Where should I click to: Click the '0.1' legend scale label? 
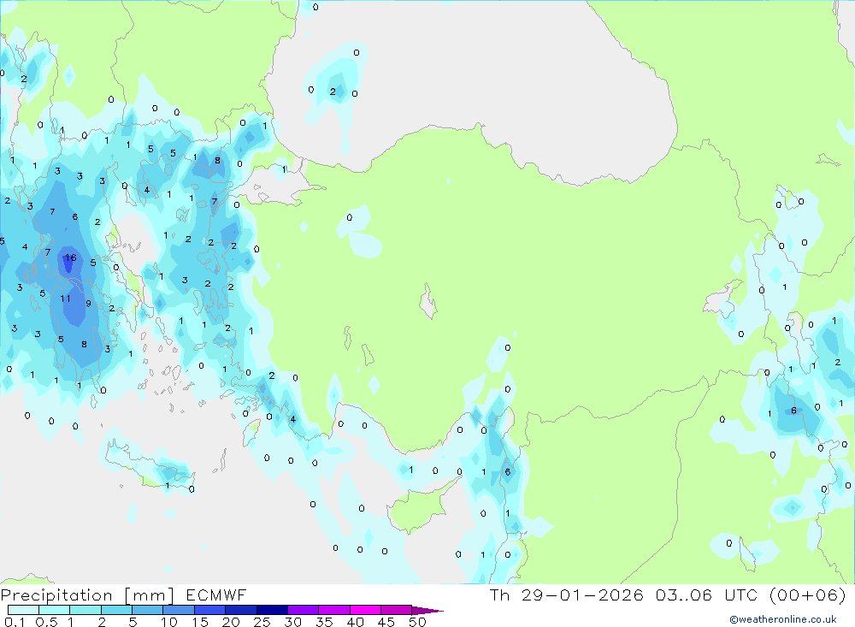[x=15, y=622]
